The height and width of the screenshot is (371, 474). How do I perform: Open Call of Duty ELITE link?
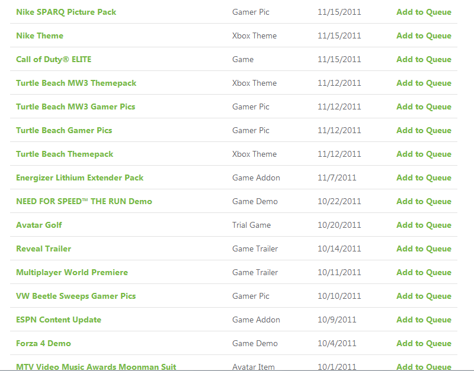pyautogui.click(x=53, y=59)
